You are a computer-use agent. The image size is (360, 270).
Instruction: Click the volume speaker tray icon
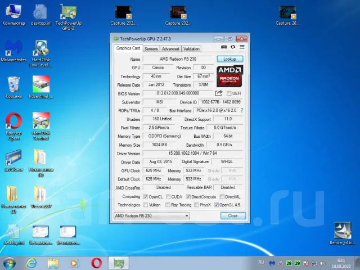pos(322,263)
